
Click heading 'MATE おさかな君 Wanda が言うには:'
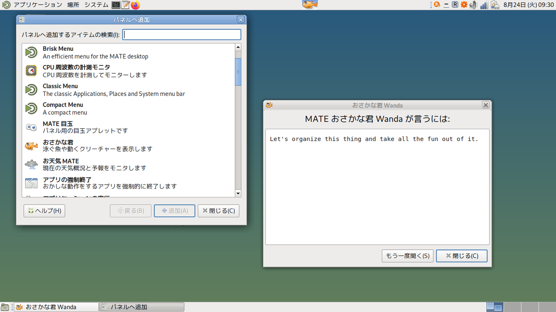point(377,119)
